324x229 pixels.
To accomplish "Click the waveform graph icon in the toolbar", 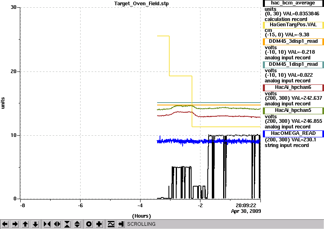I will [x=111, y=224].
